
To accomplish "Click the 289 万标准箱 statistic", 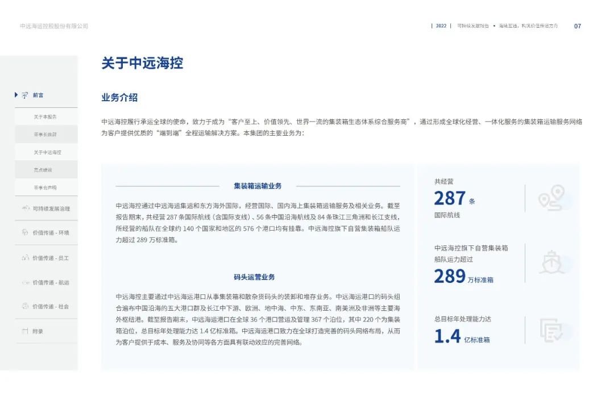I will pyautogui.click(x=464, y=276).
